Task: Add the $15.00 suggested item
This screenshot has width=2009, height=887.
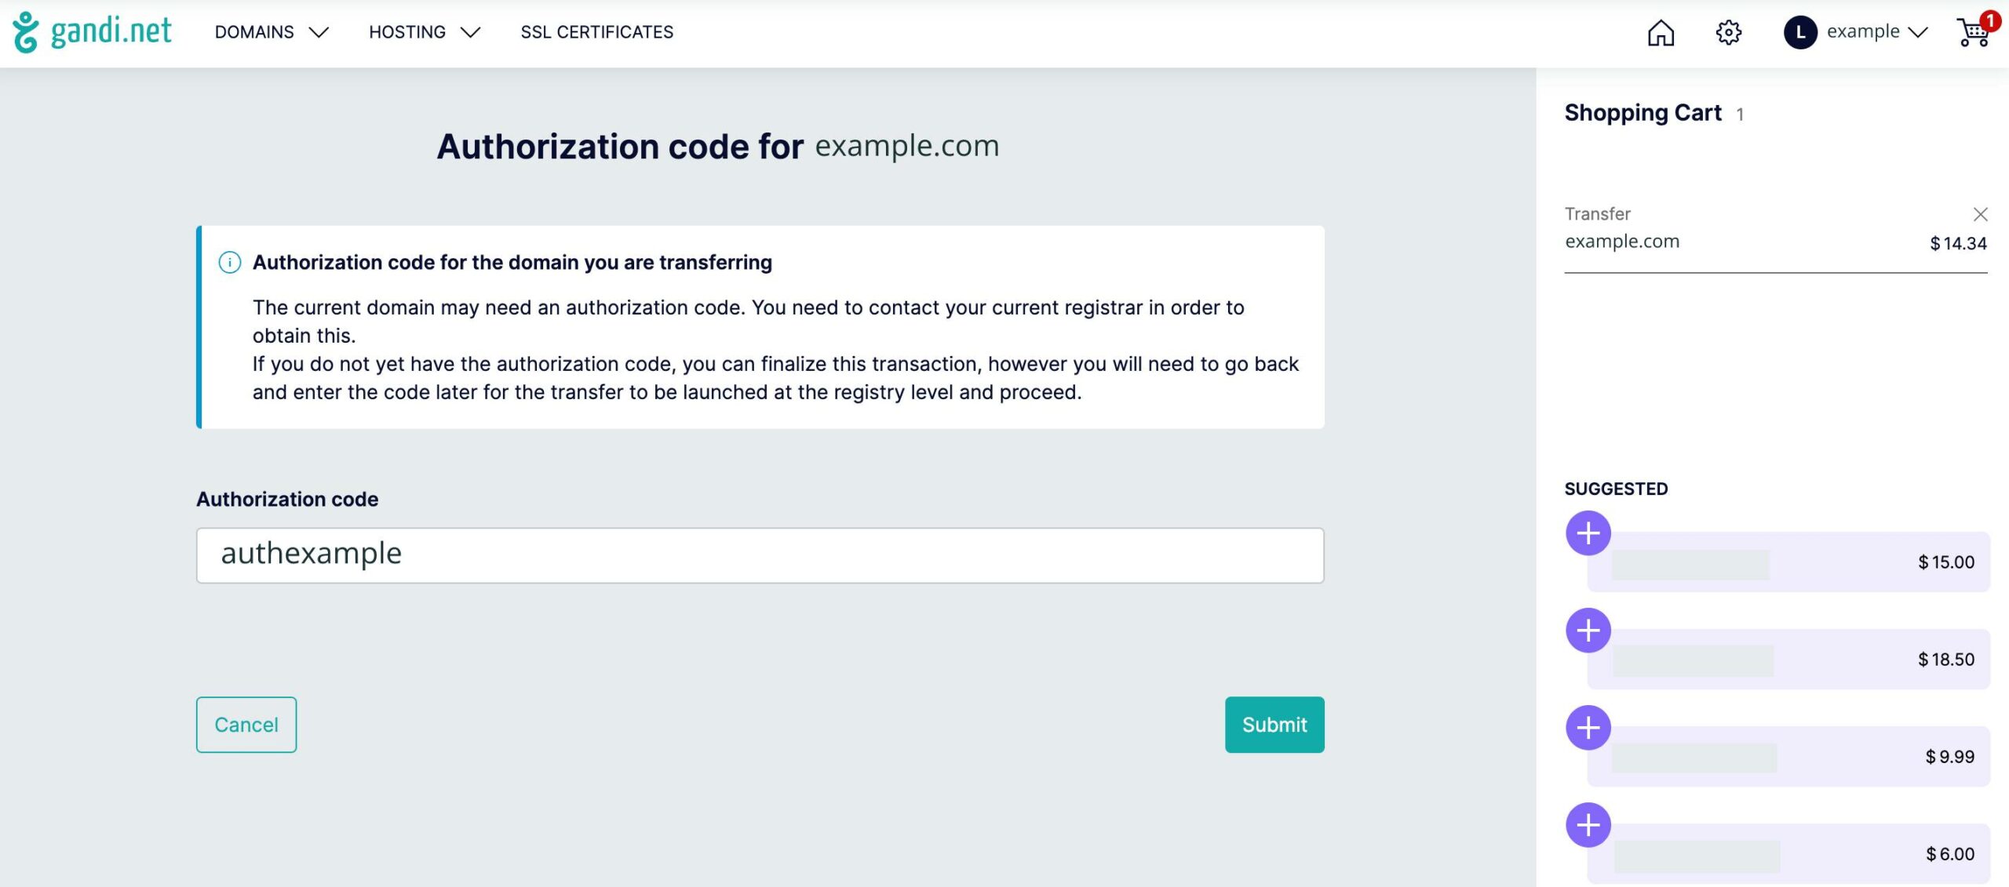Action: (1588, 533)
